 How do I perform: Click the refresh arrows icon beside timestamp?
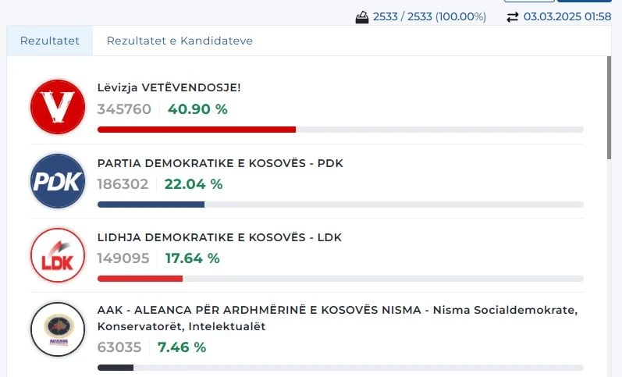(512, 17)
